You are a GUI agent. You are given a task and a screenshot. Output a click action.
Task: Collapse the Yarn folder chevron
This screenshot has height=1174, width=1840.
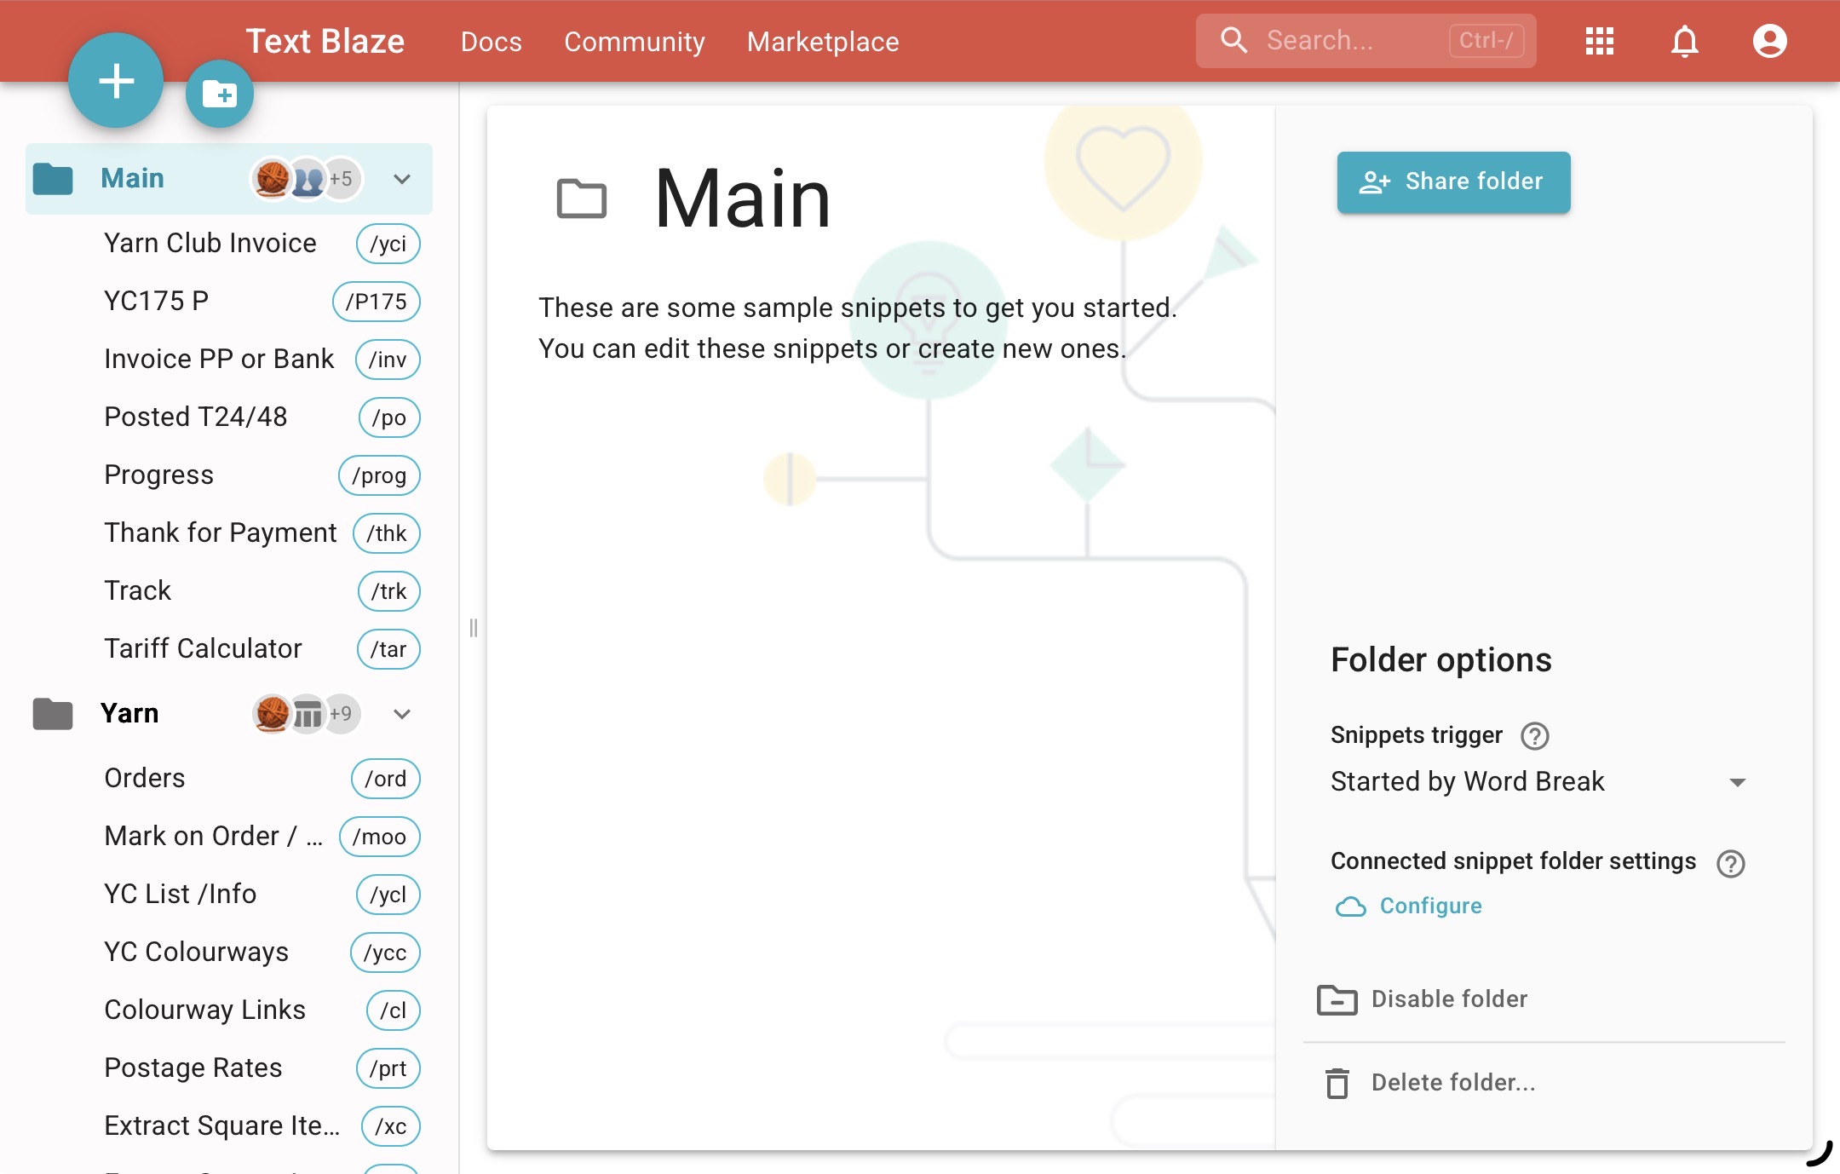click(x=402, y=714)
